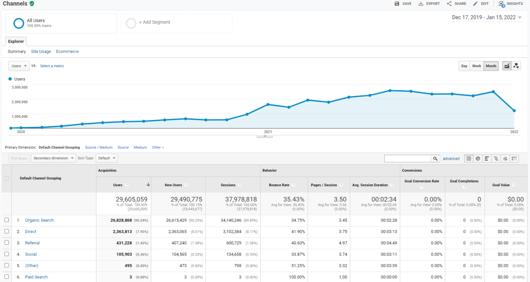The width and height of the screenshot is (530, 282).
Task: Switch table to performance bar view
Action: [x=487, y=159]
